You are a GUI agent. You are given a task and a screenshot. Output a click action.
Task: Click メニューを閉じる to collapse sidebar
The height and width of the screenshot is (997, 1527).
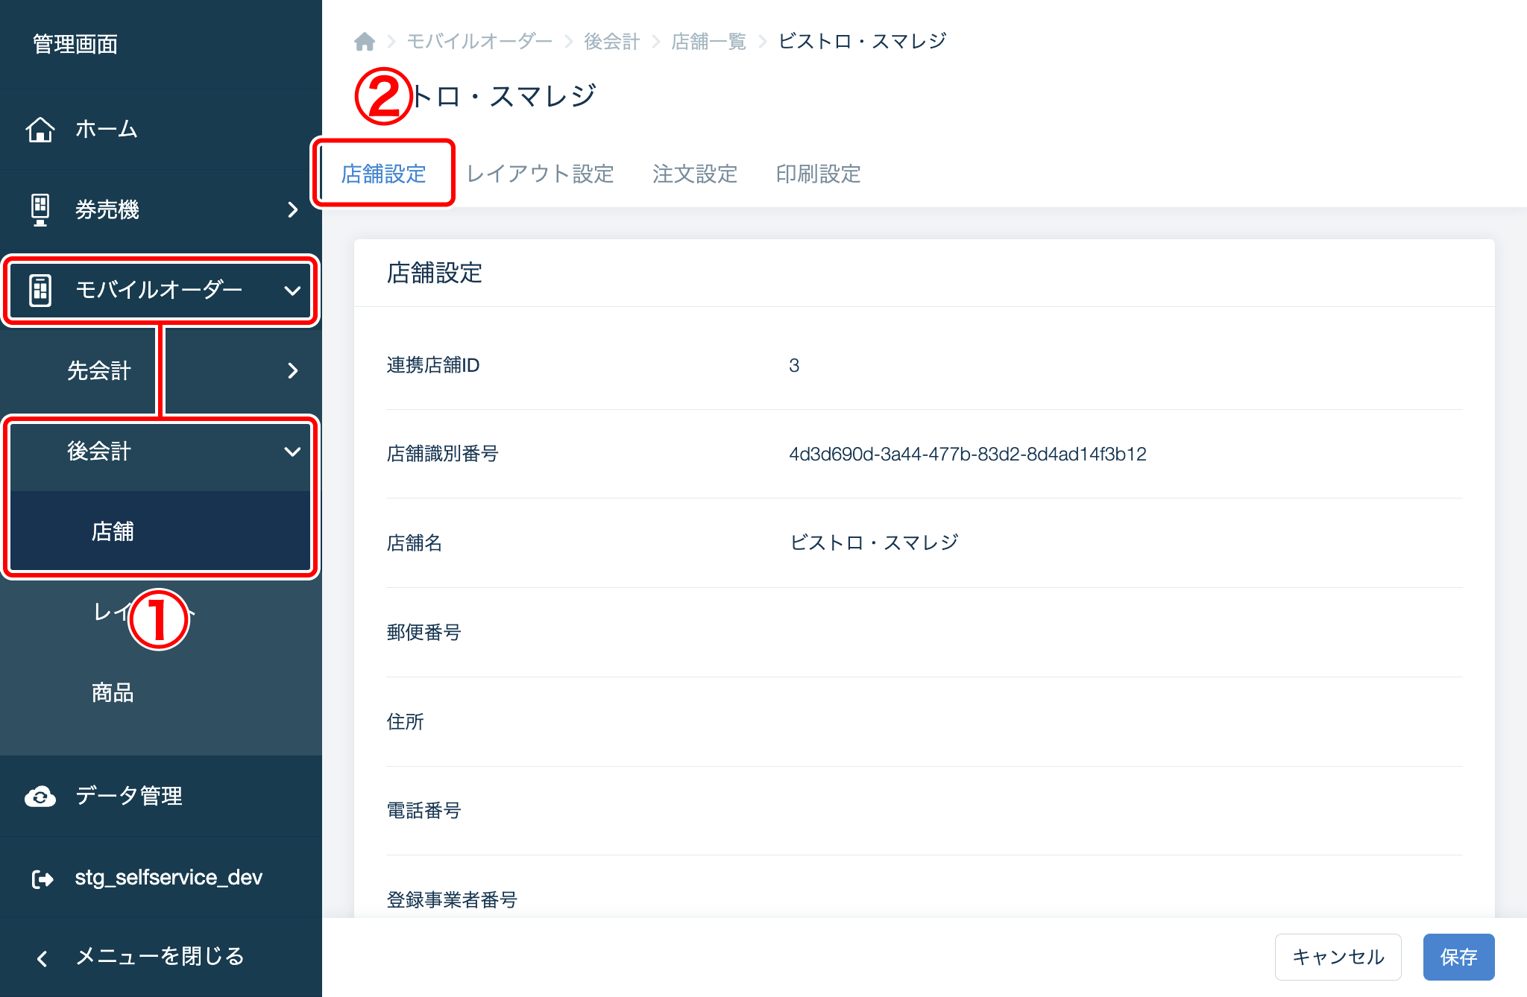[161, 957]
